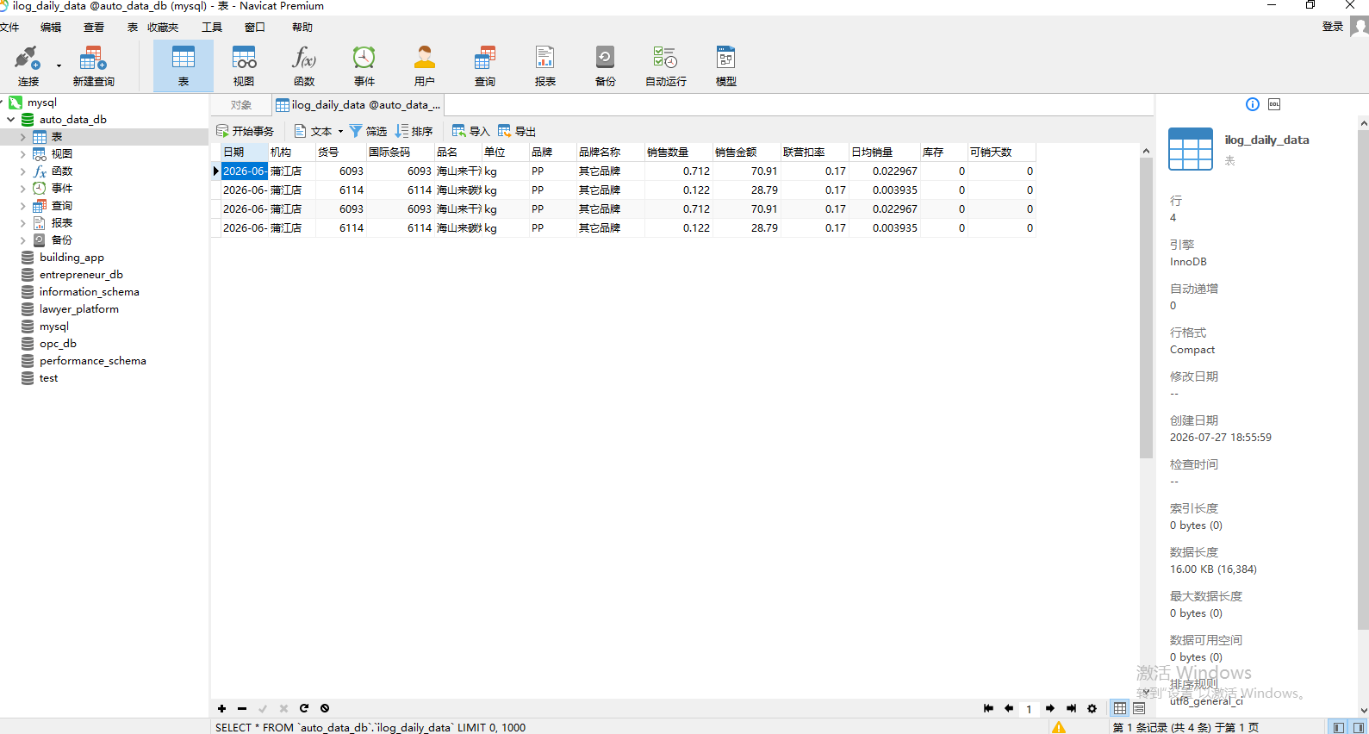1369x734 pixels.
Task: Open the 报表 (Report) toolbar icon
Action: (x=545, y=66)
